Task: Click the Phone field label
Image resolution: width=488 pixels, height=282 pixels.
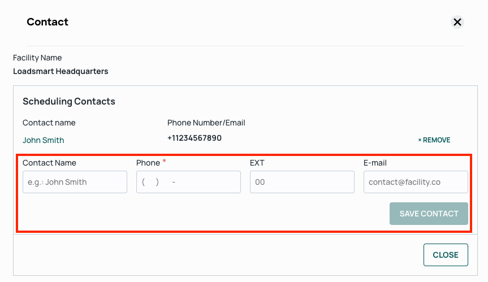Action: [148, 163]
